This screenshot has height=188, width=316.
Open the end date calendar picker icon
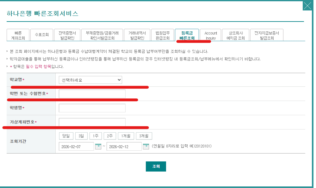click(146, 146)
